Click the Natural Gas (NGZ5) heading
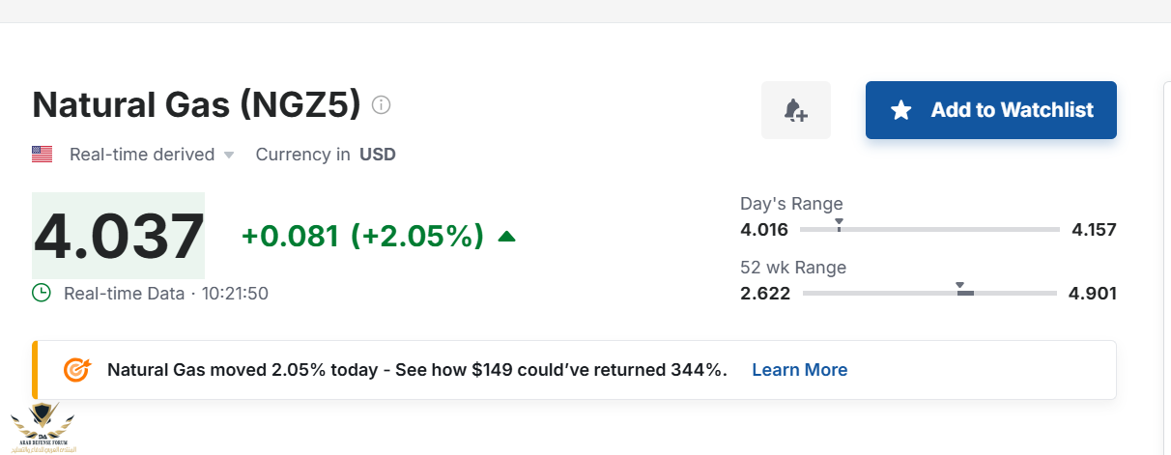This screenshot has height=455, width=1171. pos(196,104)
